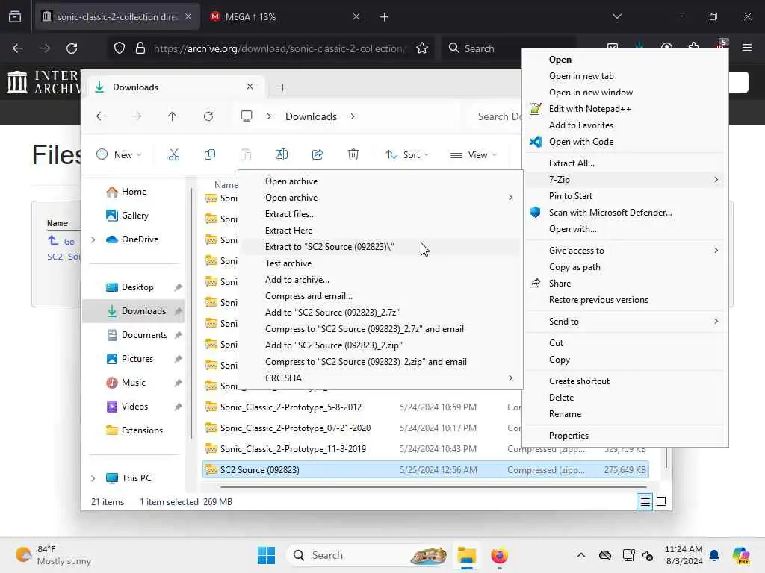The height and width of the screenshot is (573, 765).
Task: Click the Delete trash icon in Explorer toolbar
Action: [x=353, y=155]
